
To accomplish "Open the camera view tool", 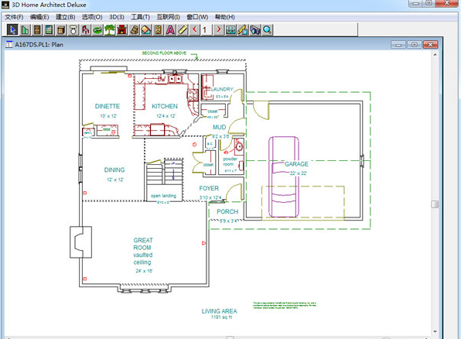I will [255, 29].
